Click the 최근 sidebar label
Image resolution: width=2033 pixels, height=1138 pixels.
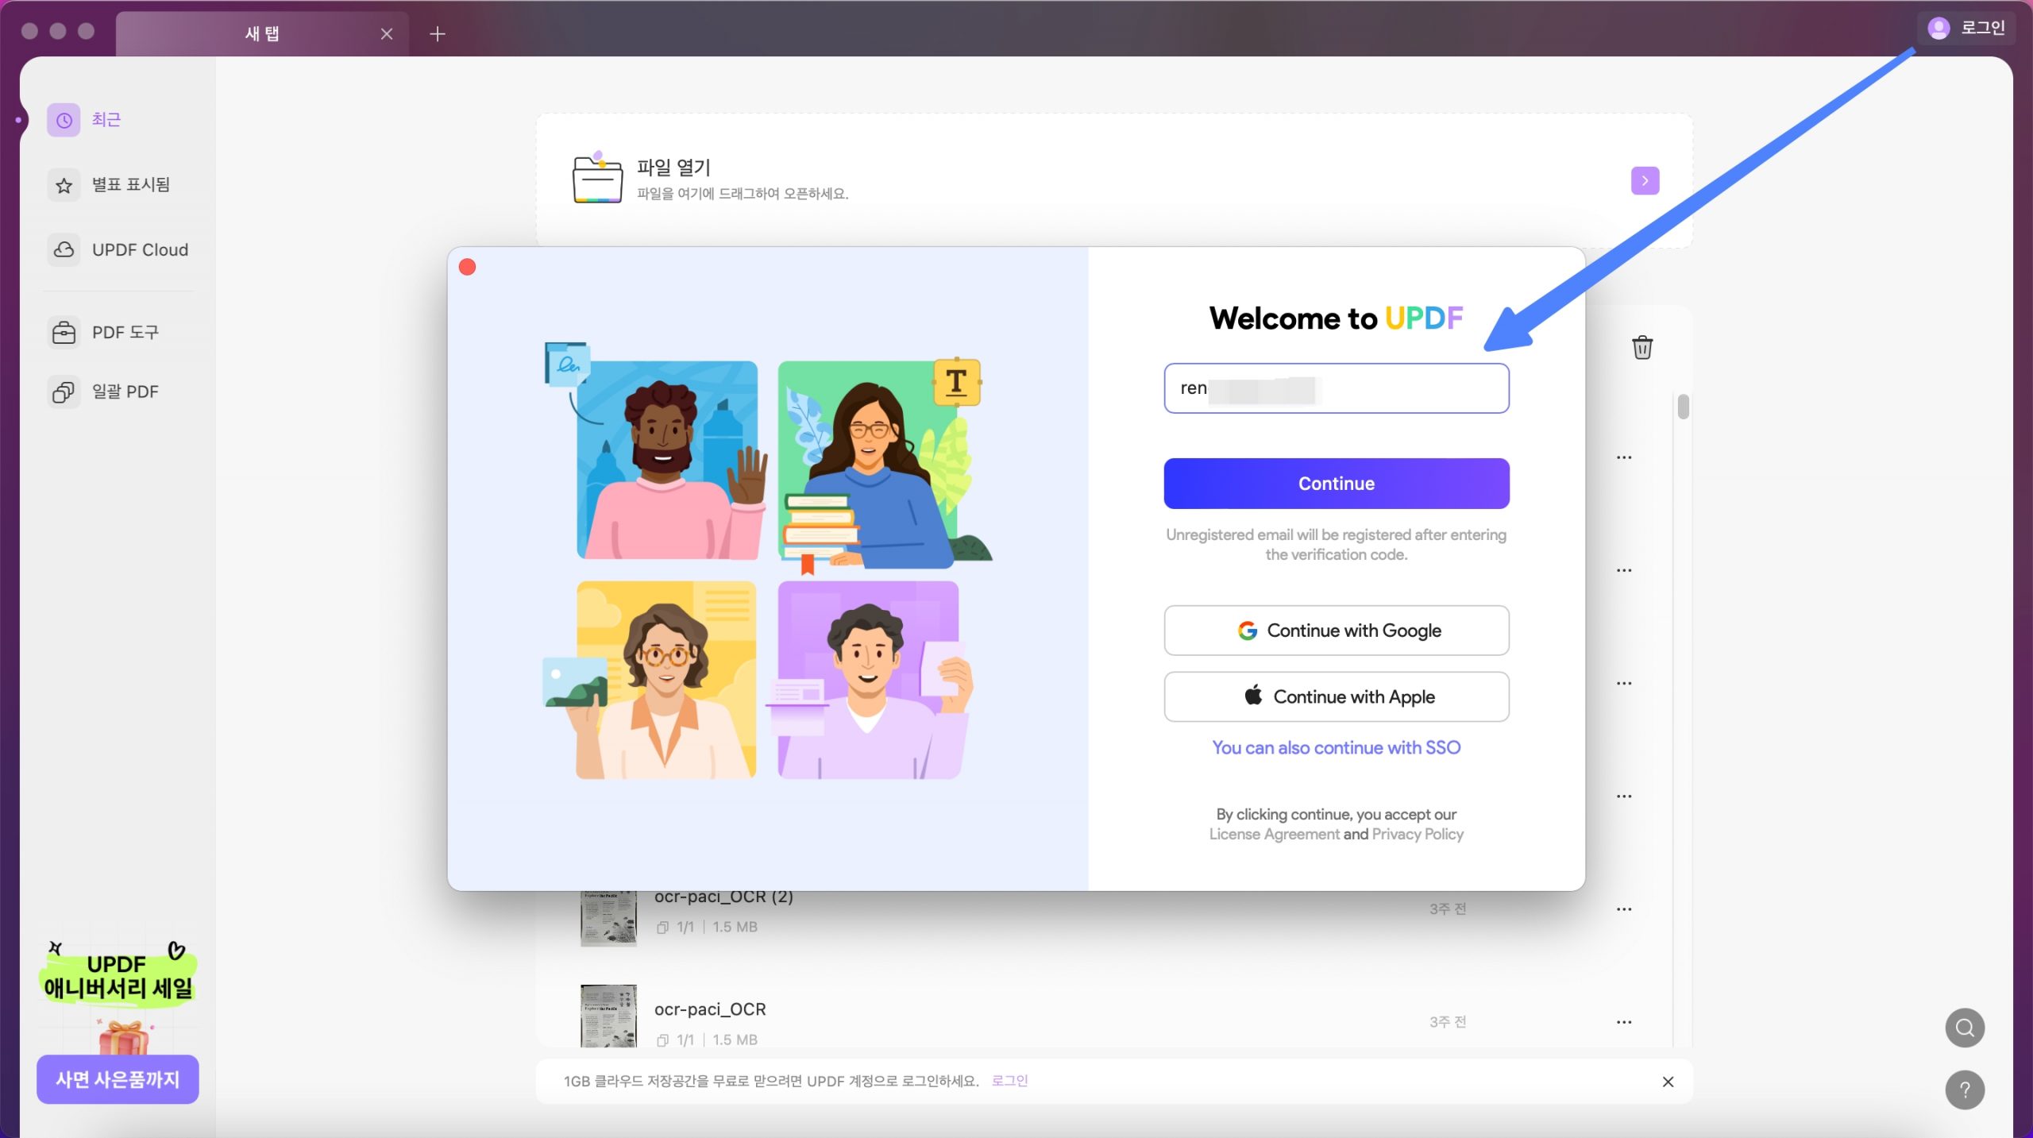pos(106,120)
